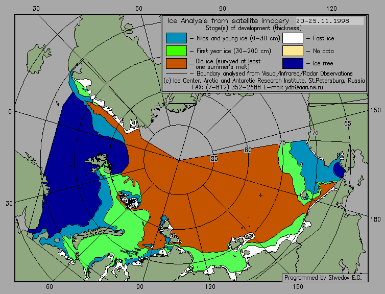Screen dimensions: 385x294
Task: Pick the Old ice orange legend swatch
Action: (x=176, y=63)
